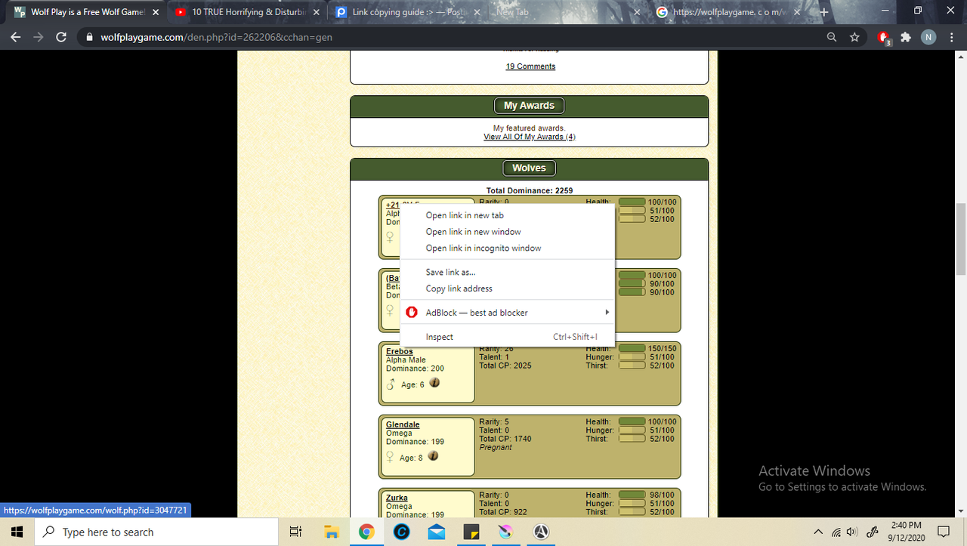Choose Copy link address
The image size is (967, 546).
[x=508, y=288]
